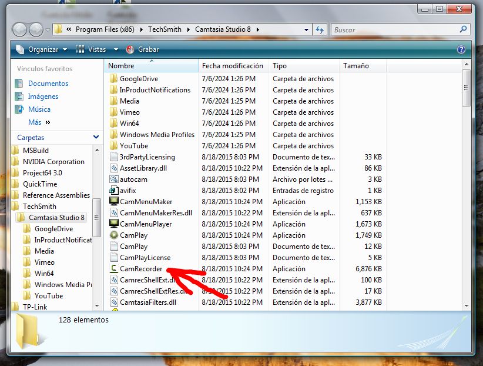The width and height of the screenshot is (483, 366).
Task: Click the CamMenuMakerRes.dll file icon
Action: [114, 212]
